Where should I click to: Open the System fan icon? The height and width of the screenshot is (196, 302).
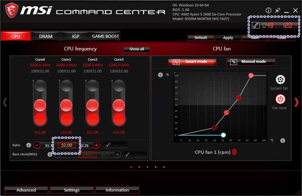280,79
